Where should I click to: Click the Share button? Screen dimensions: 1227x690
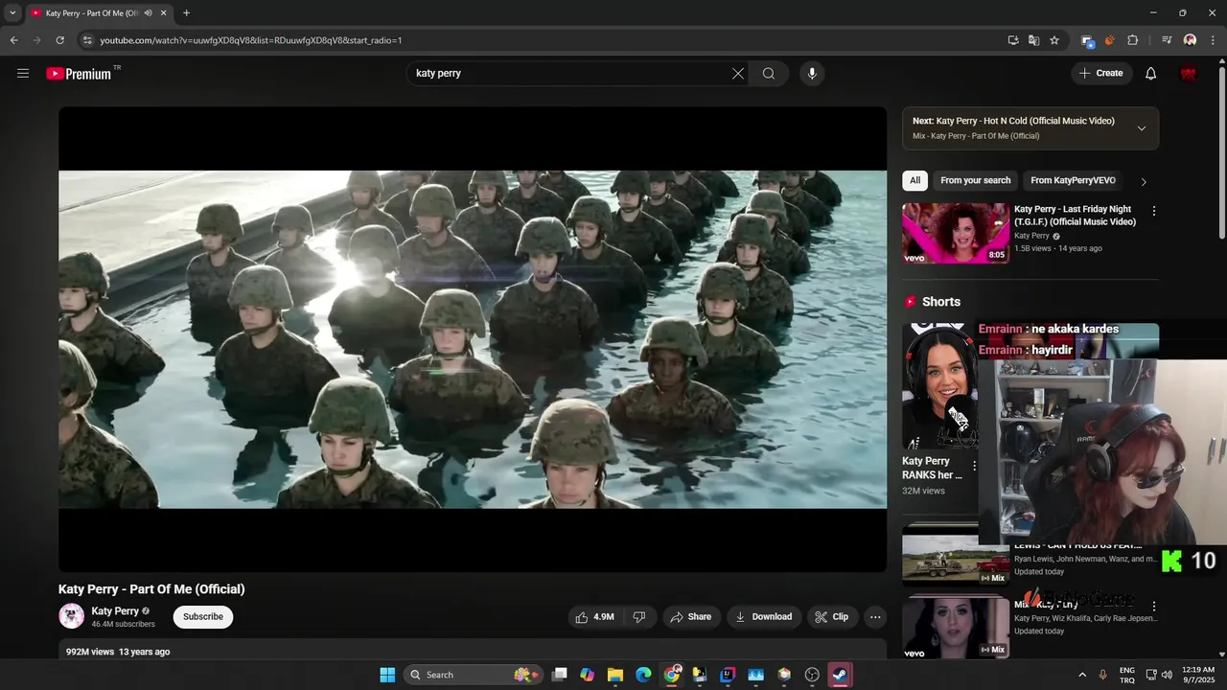pyautogui.click(x=691, y=617)
